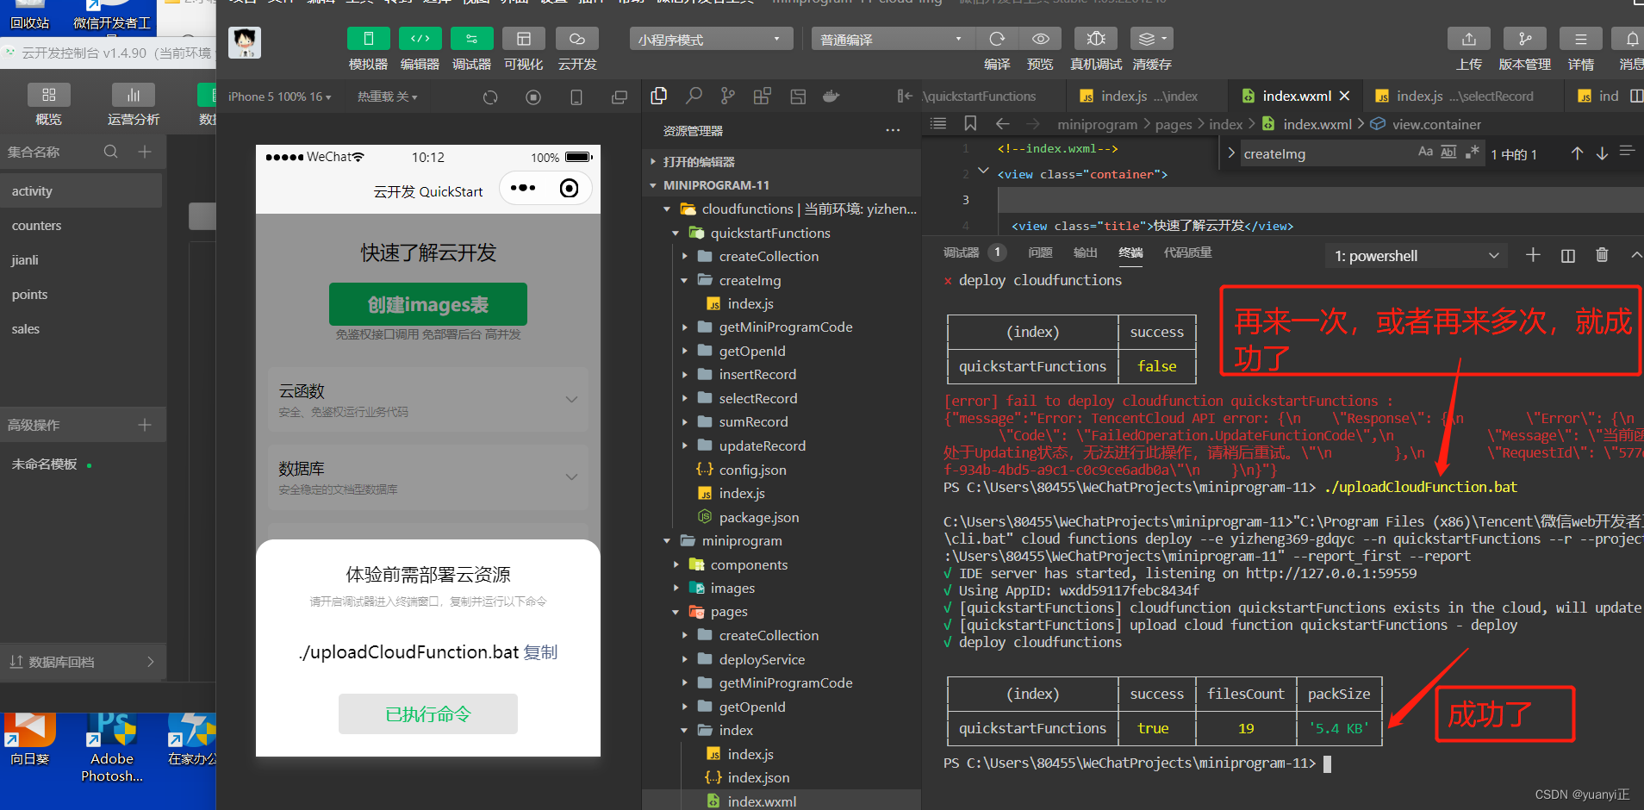
Task: Click the simulator stop/record icon
Action: 533,97
